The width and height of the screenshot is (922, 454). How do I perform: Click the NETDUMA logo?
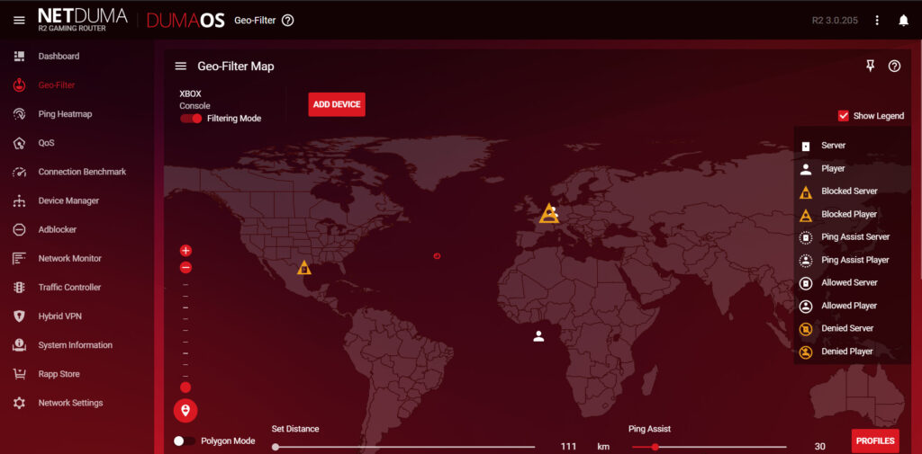82,21
